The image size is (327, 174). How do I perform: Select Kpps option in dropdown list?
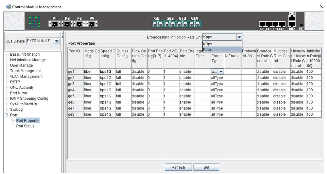222,50
